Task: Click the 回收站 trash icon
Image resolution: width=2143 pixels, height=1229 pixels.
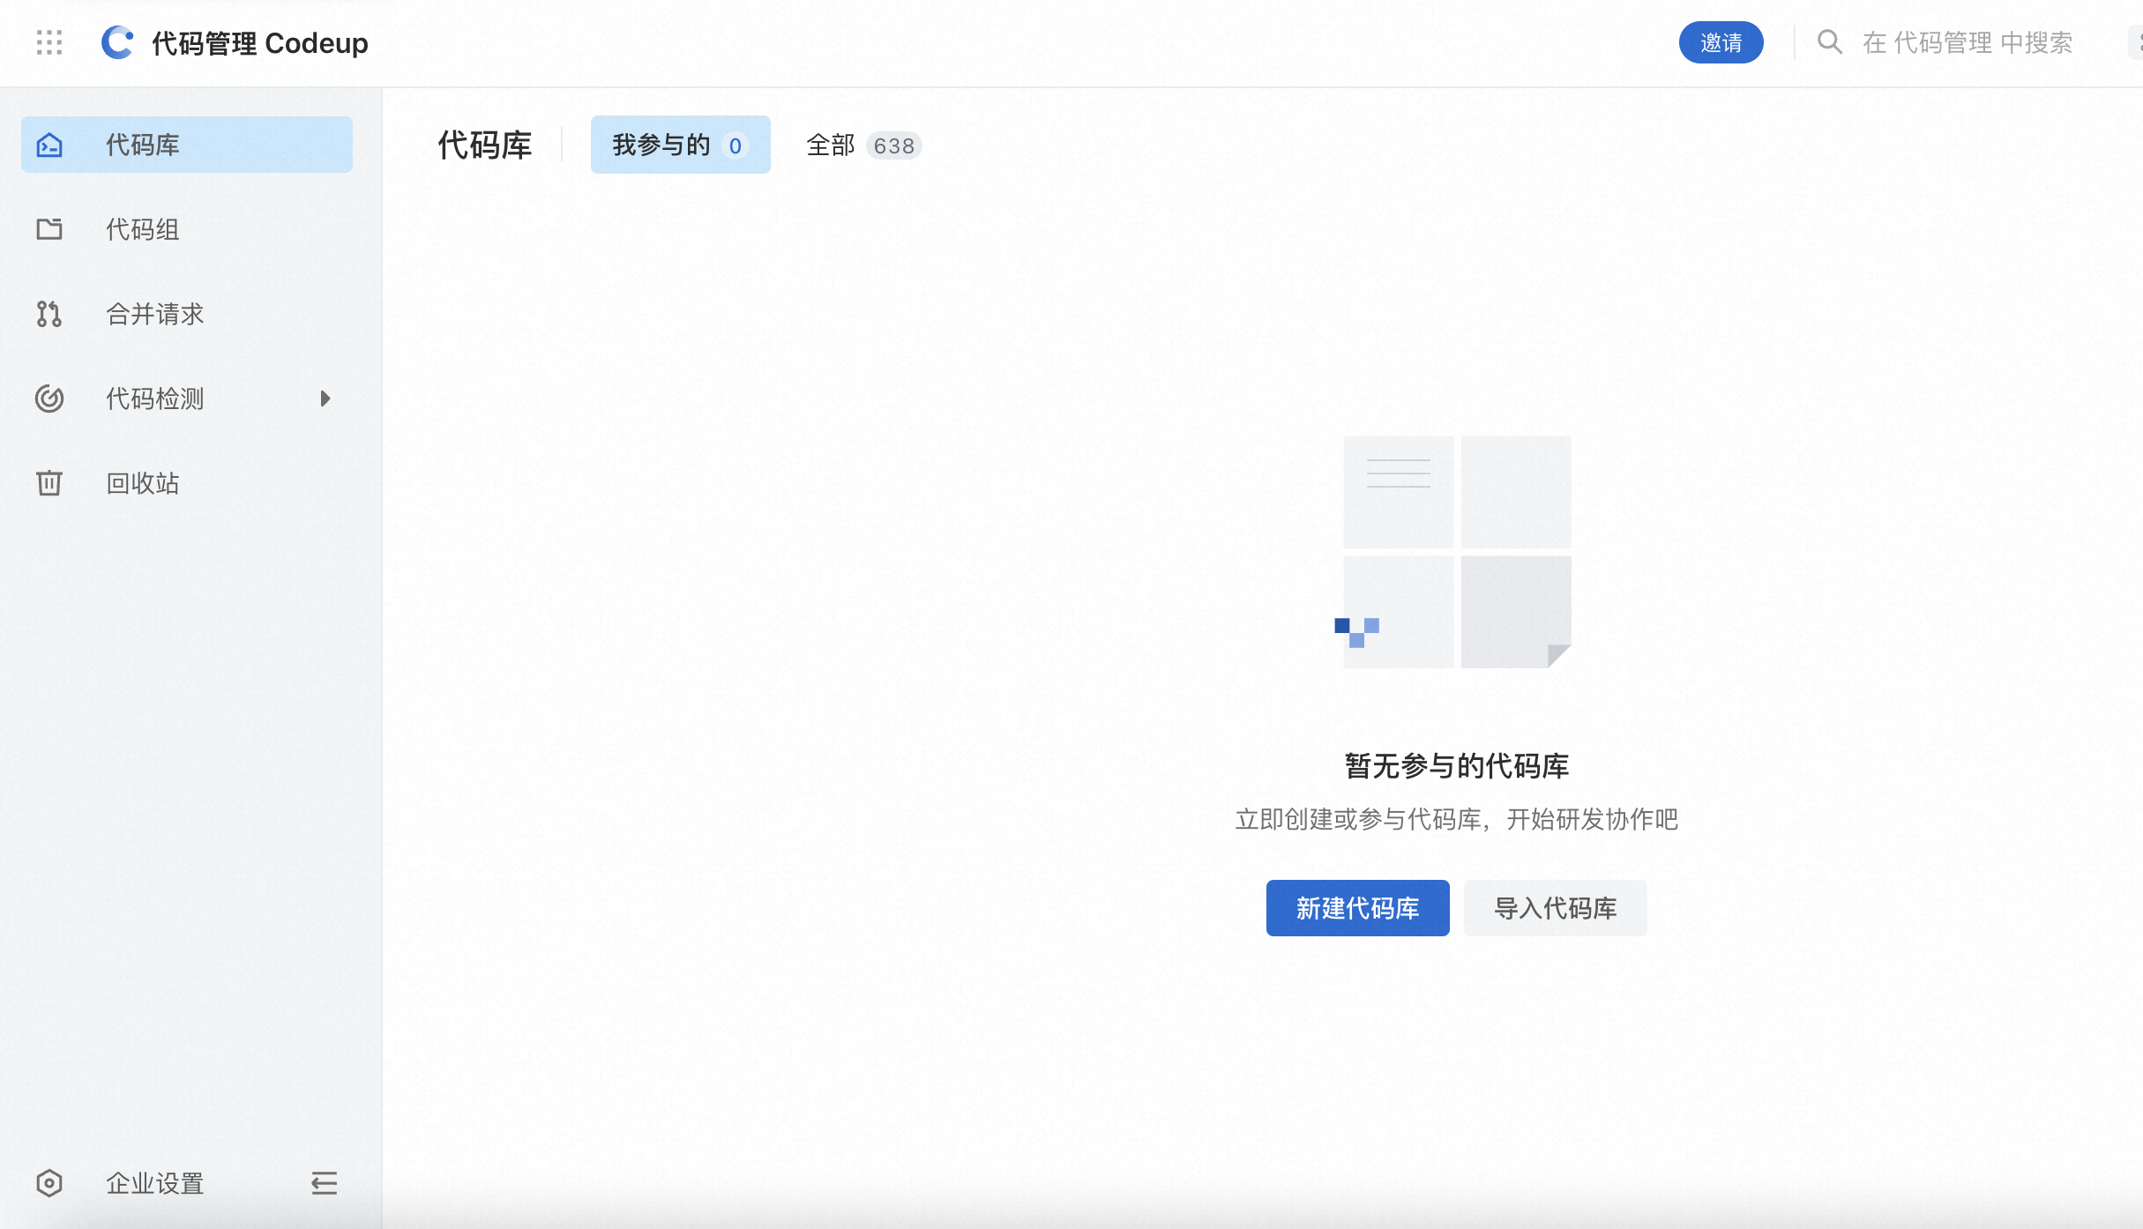Action: click(49, 483)
